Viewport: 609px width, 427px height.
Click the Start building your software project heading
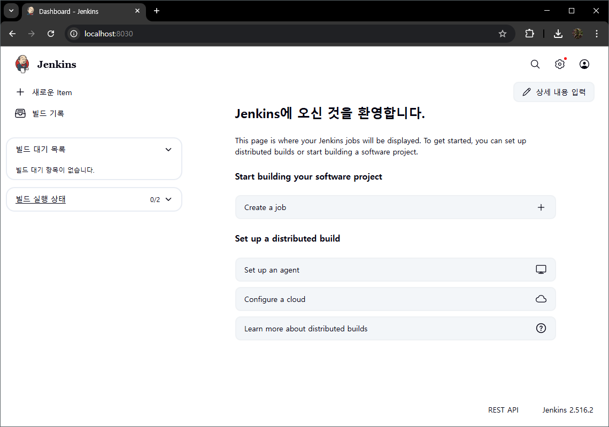[x=309, y=176]
